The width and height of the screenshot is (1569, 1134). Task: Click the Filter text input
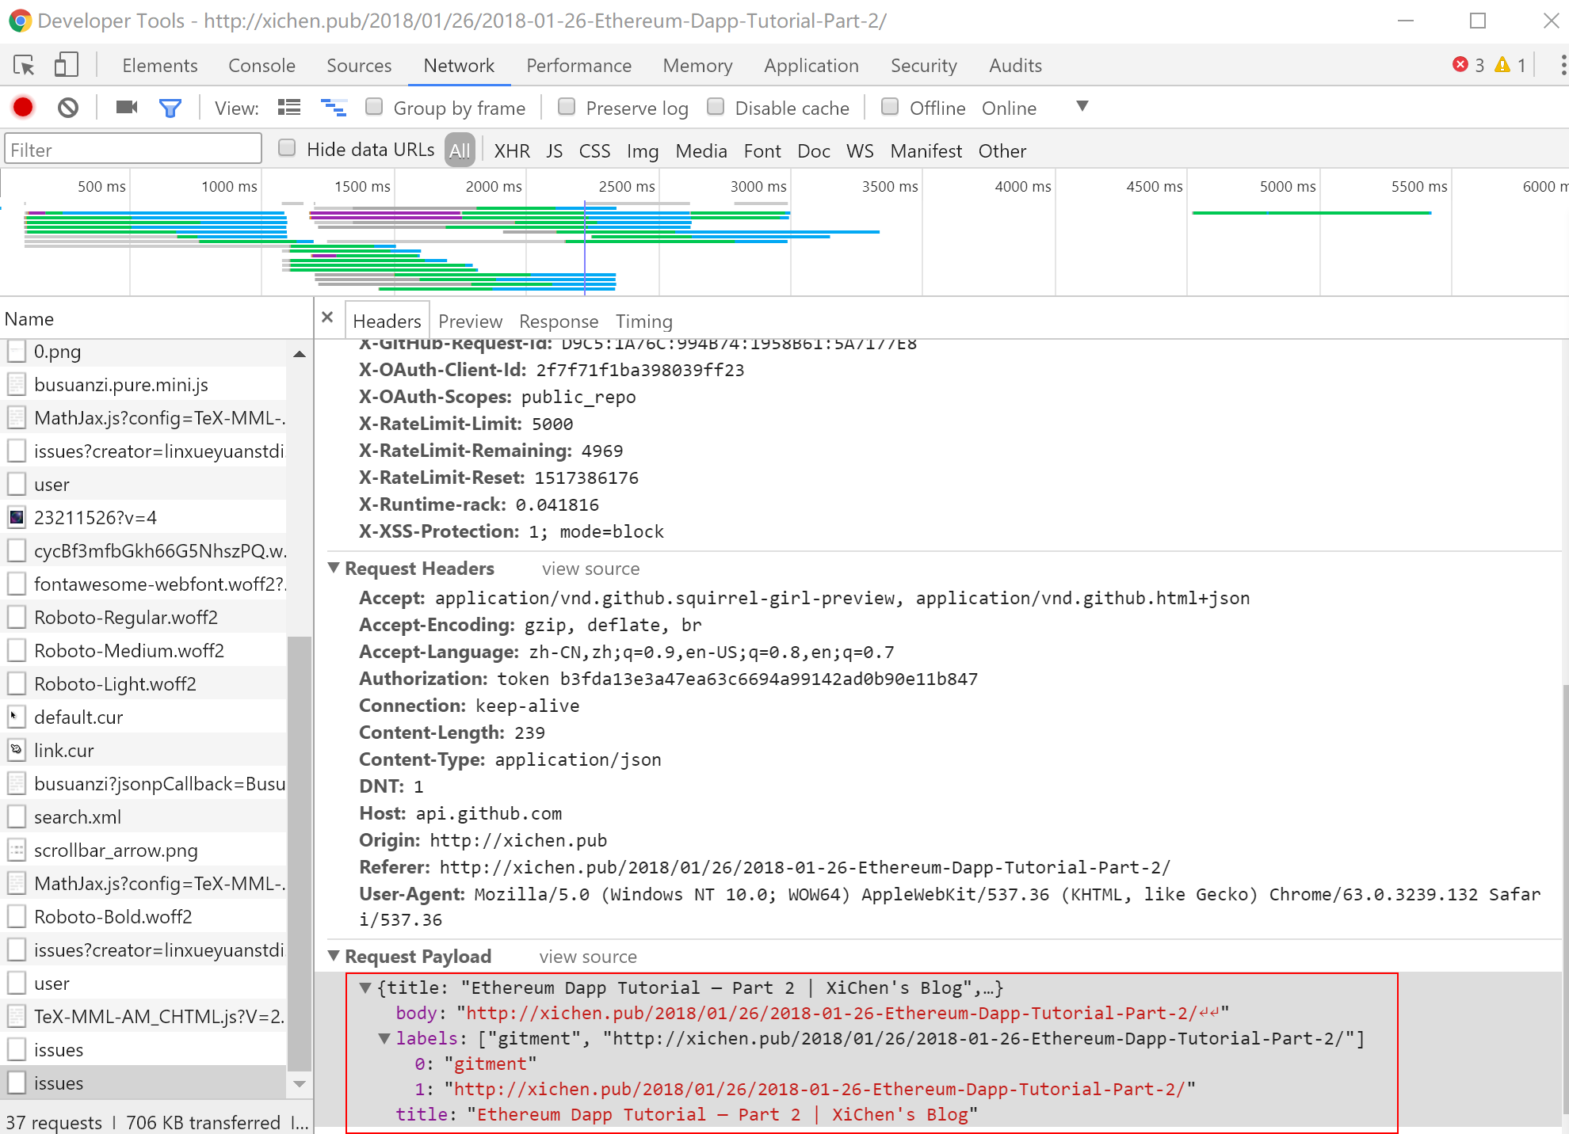tap(133, 150)
